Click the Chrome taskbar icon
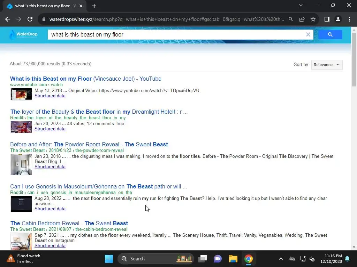The height and width of the screenshot is (267, 357). [x=249, y=259]
